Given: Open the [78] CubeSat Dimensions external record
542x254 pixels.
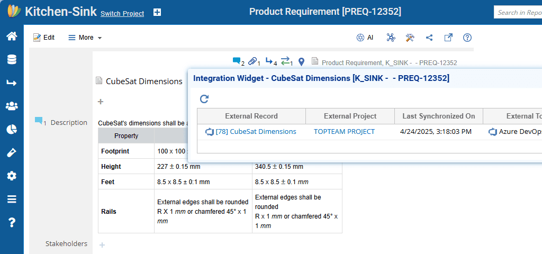Looking at the screenshot, I should [256, 132].
